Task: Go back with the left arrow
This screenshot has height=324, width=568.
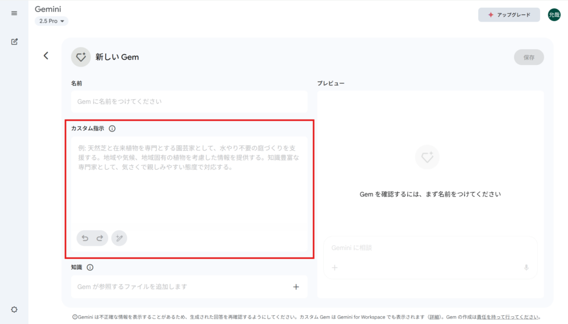Action: [46, 56]
